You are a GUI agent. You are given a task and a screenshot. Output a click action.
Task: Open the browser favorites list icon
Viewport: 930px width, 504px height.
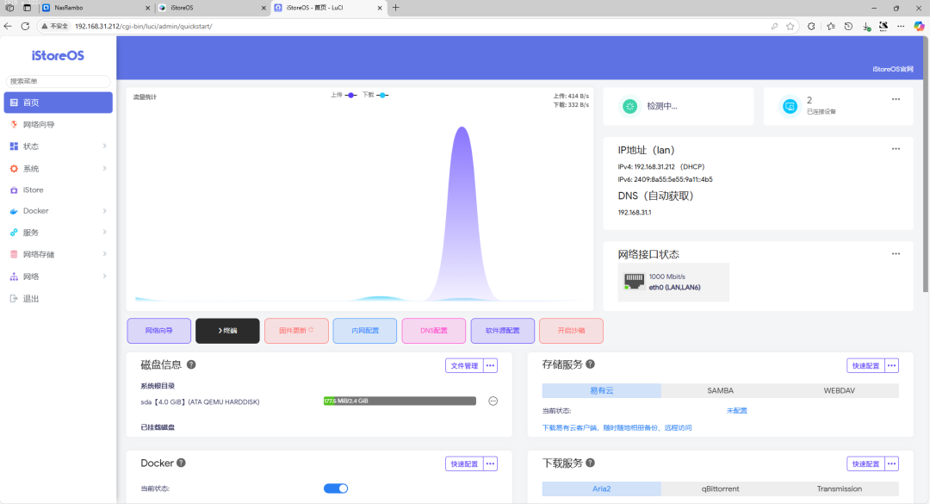tap(830, 26)
